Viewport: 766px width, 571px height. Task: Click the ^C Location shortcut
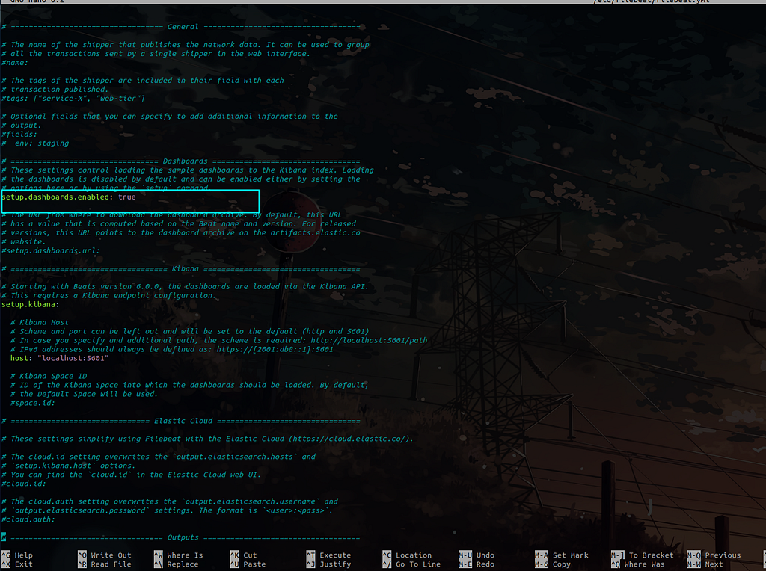pyautogui.click(x=408, y=555)
